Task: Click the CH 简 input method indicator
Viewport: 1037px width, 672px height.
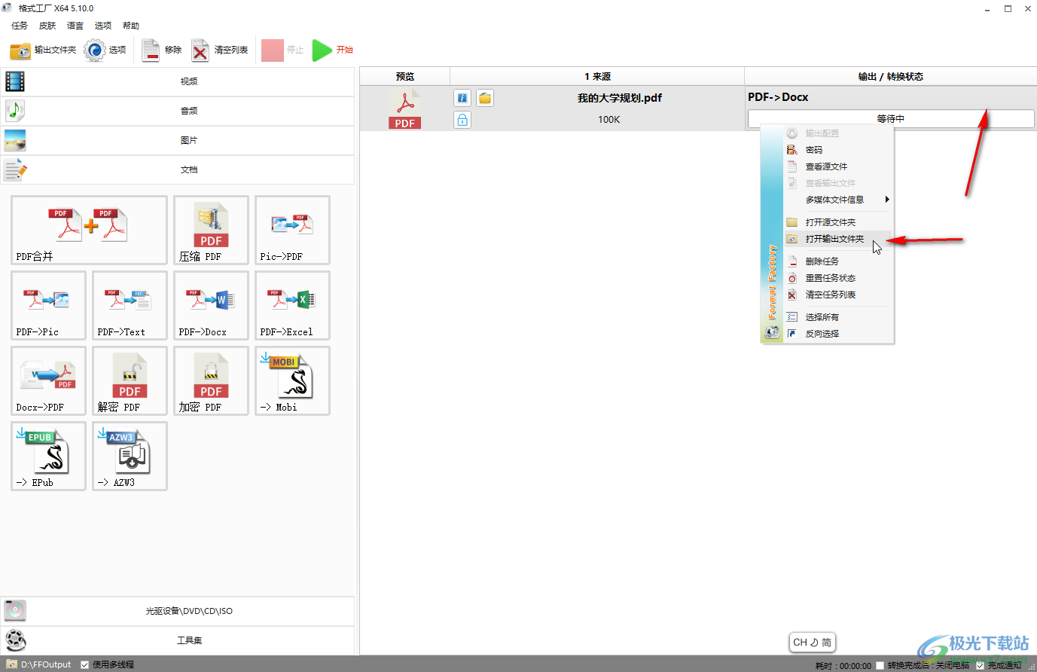Action: tap(813, 643)
